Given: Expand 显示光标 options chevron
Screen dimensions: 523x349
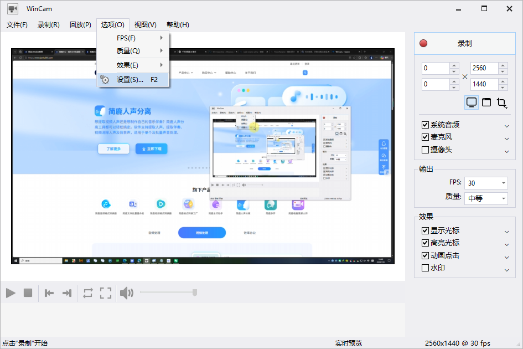Looking at the screenshot, I should click(506, 232).
